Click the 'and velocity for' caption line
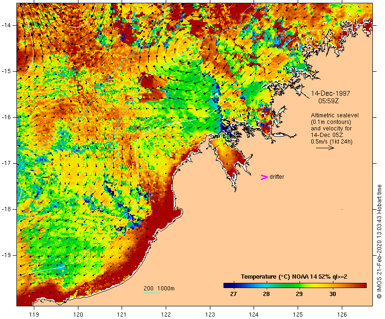The width and height of the screenshot is (385, 319). 331,129
